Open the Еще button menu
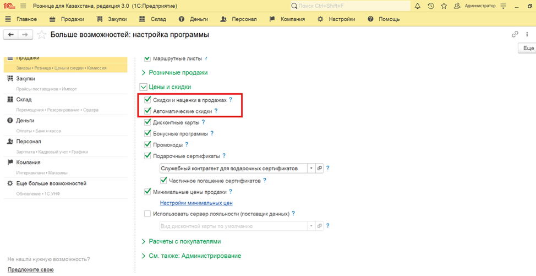This screenshot has width=536, height=276. (x=528, y=48)
